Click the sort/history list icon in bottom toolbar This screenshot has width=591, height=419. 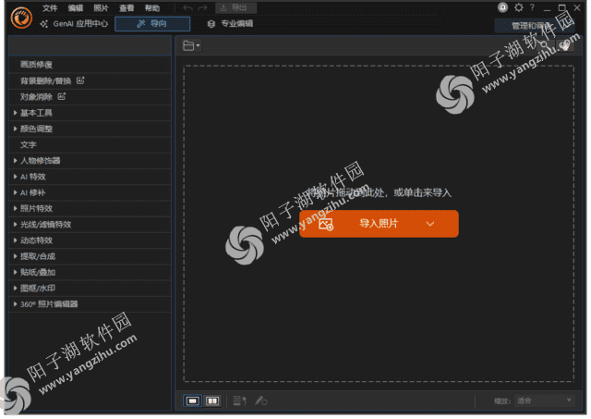[239, 401]
